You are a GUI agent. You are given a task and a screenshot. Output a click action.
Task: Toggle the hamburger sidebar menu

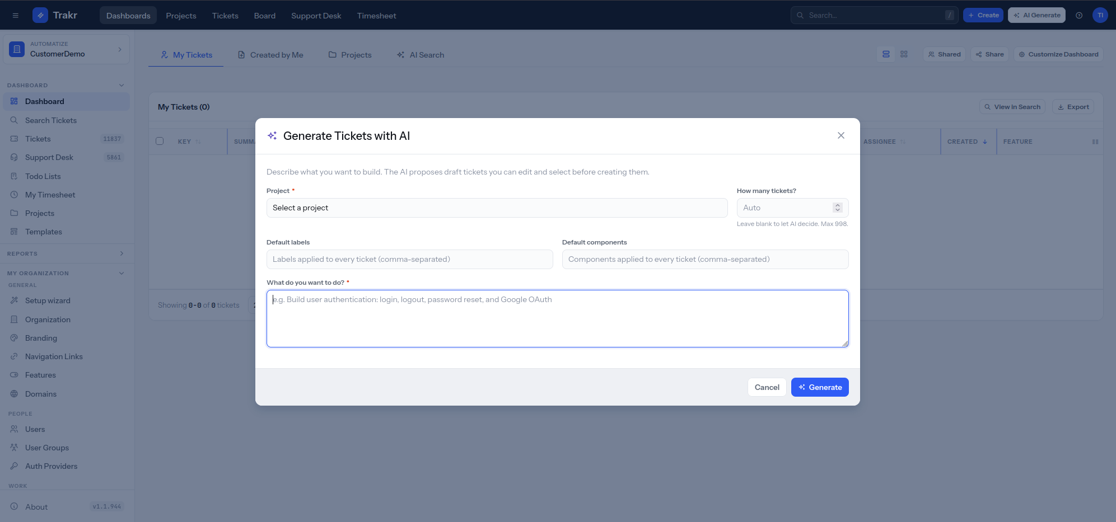[16, 16]
